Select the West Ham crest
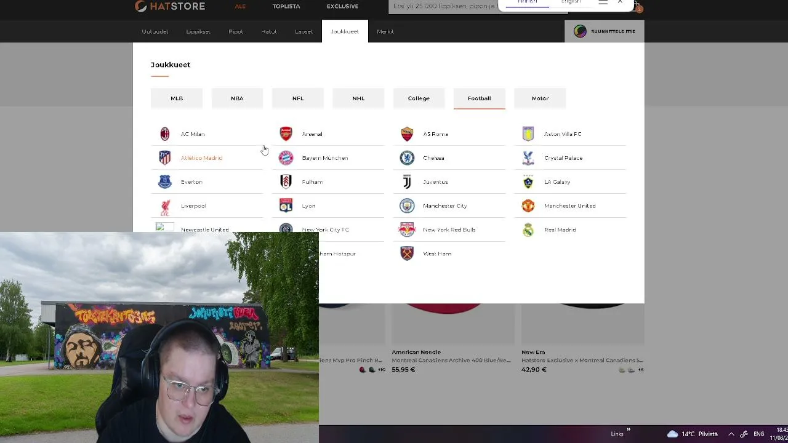The width and height of the screenshot is (788, 443). click(407, 253)
